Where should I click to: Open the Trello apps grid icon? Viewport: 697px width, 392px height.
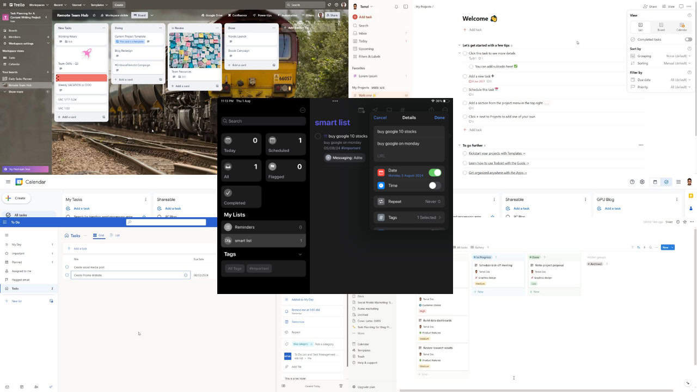click(x=4, y=5)
